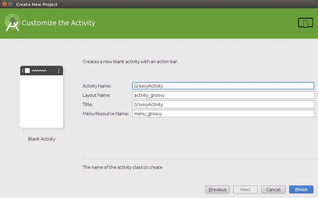Click the Create New Project title bar

pyautogui.click(x=159, y=4)
